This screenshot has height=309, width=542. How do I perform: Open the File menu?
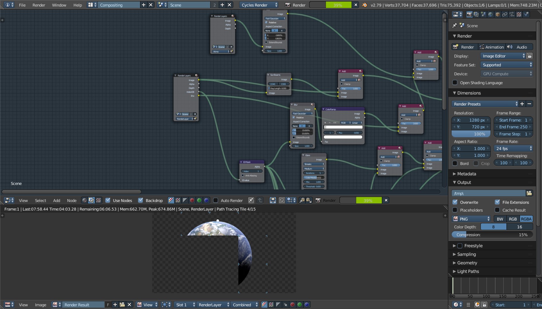(x=22, y=5)
